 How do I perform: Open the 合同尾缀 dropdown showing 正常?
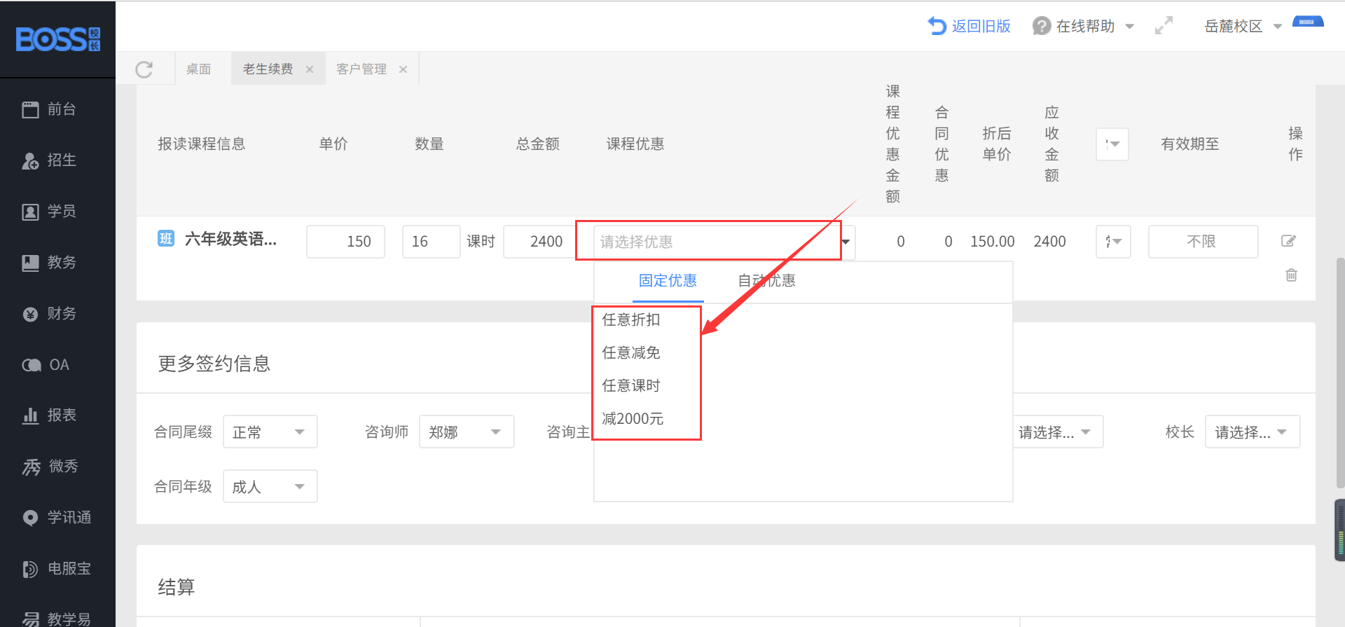coord(270,432)
